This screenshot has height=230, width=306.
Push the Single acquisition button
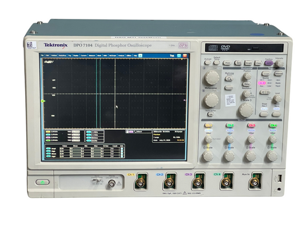click(x=248, y=63)
